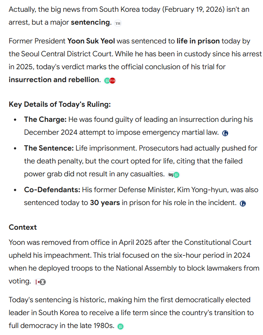263x335 pixels.
Task: Click the green source icon after "rebellion"
Action: click(107, 81)
